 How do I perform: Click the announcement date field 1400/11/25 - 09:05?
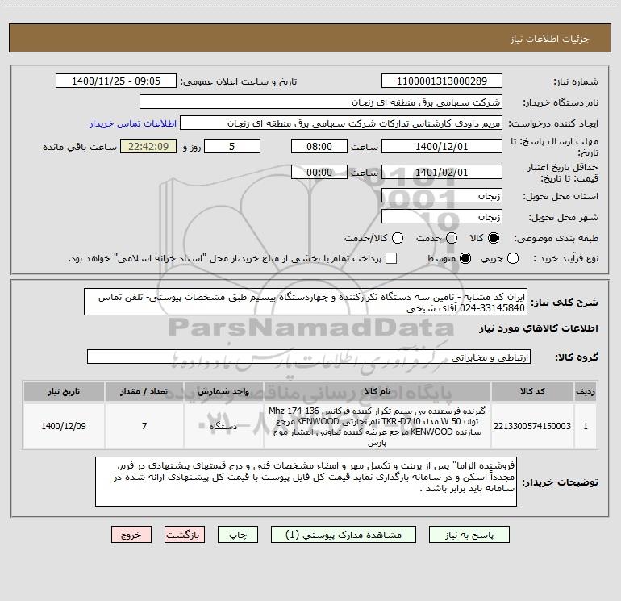116,81
